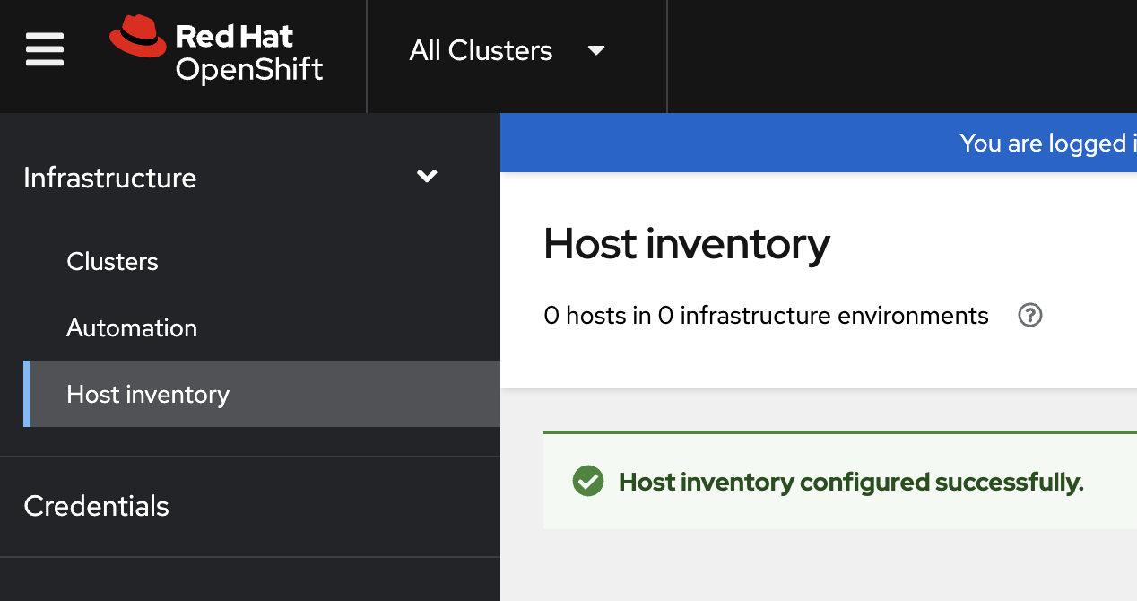
Task: Select Clusters from the sidebar
Action: tap(112, 262)
